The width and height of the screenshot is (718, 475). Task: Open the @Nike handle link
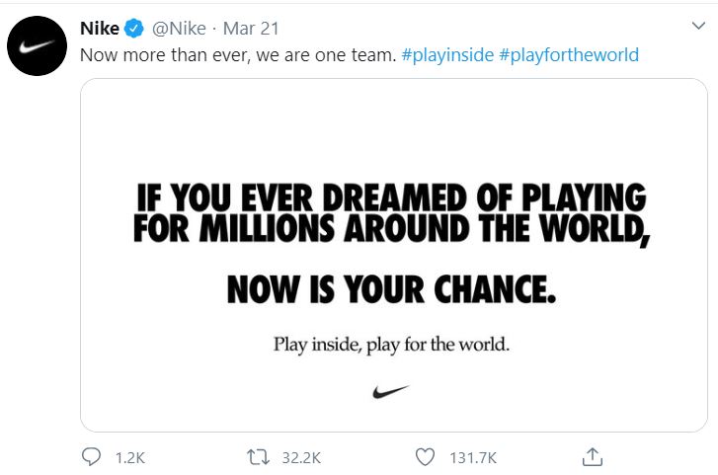click(x=179, y=29)
